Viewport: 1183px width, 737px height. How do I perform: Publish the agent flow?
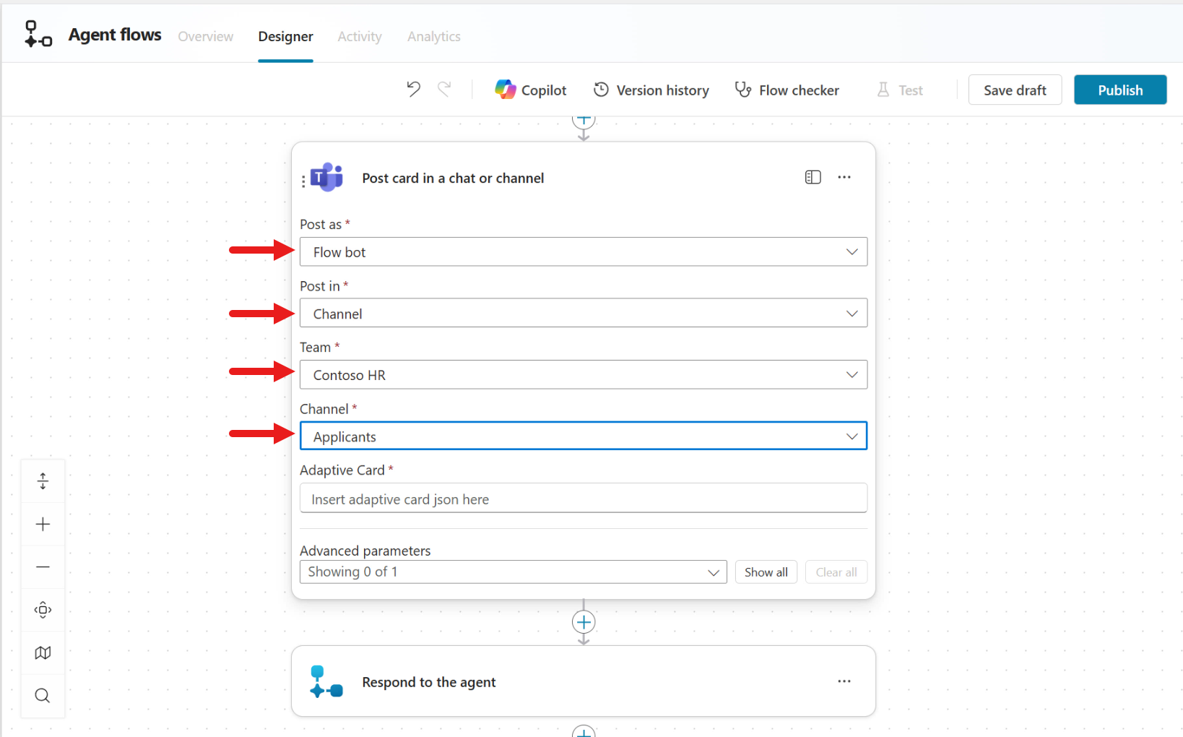(x=1120, y=89)
